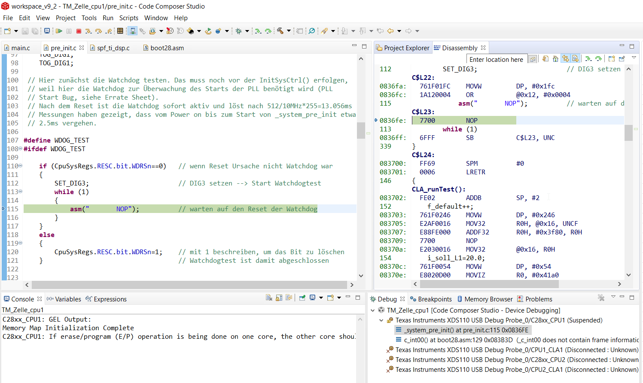Click the Home icon in Disassembly view
The image size is (643, 383).
coord(555,59)
